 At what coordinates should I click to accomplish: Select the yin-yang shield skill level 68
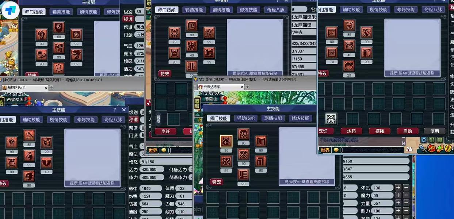click(59, 28)
